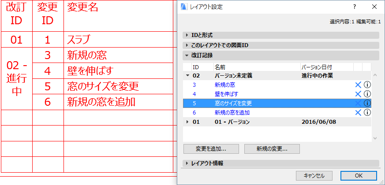The image size is (385, 185).
Task: Click the 変更を追加... button
Action: [x=211, y=149]
